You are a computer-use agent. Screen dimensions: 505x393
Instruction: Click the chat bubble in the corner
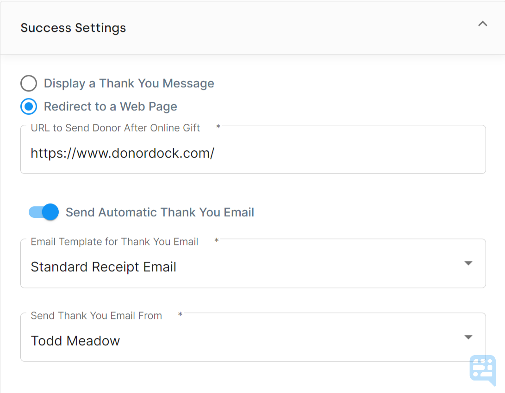click(483, 370)
